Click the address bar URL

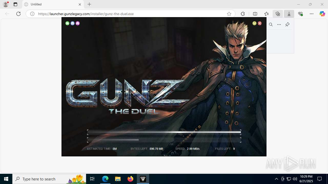coord(86,14)
